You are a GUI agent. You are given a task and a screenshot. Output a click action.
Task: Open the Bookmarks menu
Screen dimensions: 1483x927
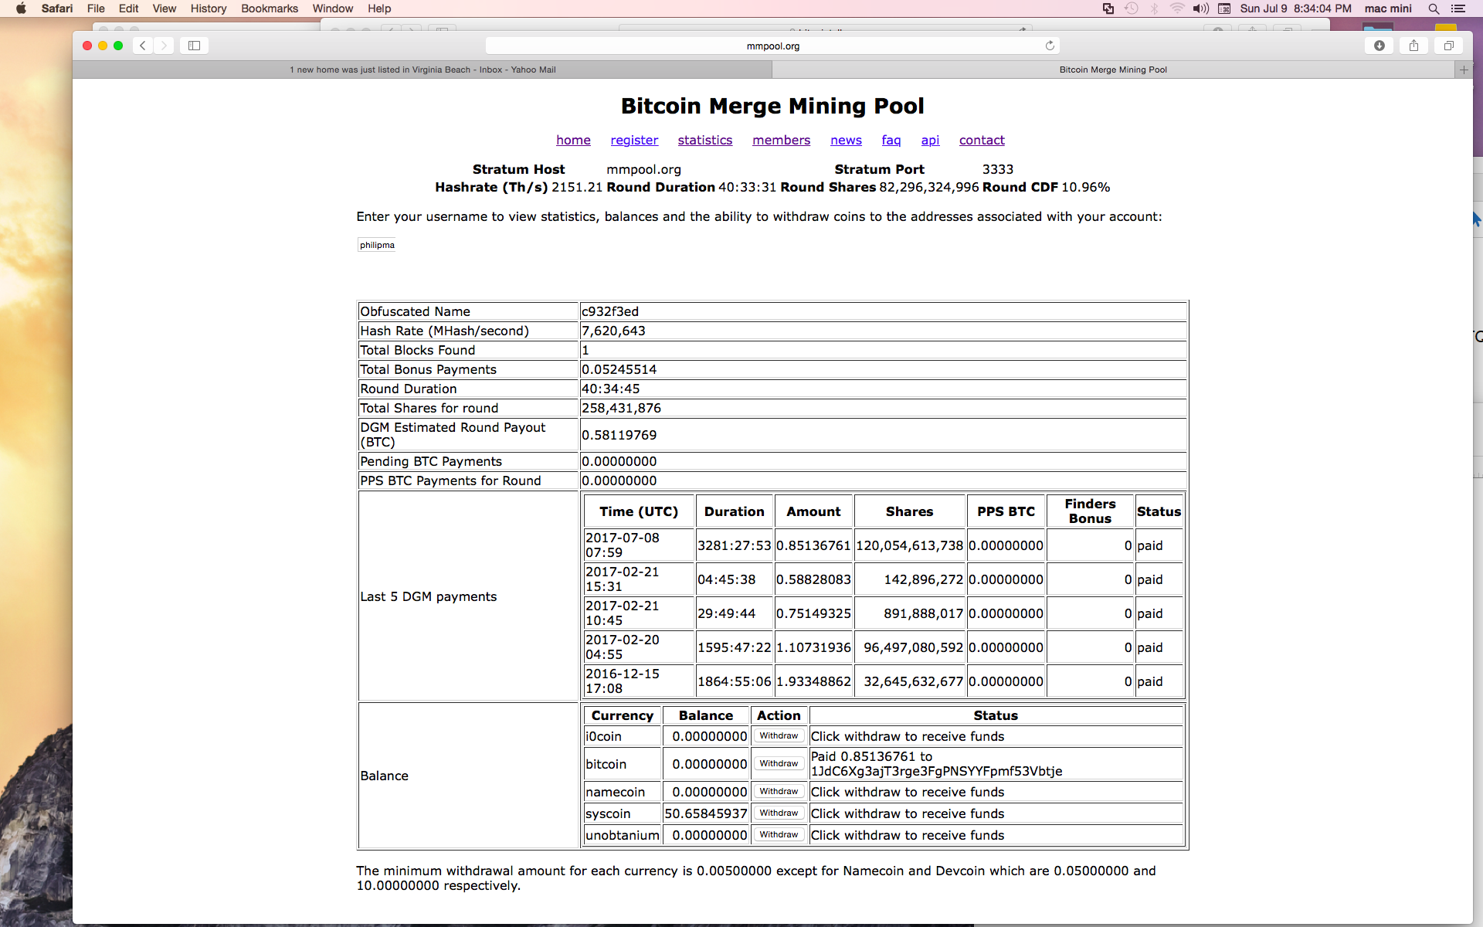pyautogui.click(x=270, y=8)
